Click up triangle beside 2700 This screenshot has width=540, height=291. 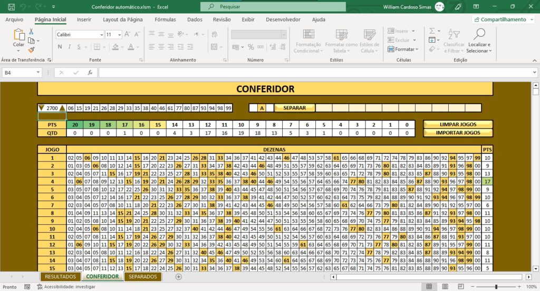click(62, 108)
